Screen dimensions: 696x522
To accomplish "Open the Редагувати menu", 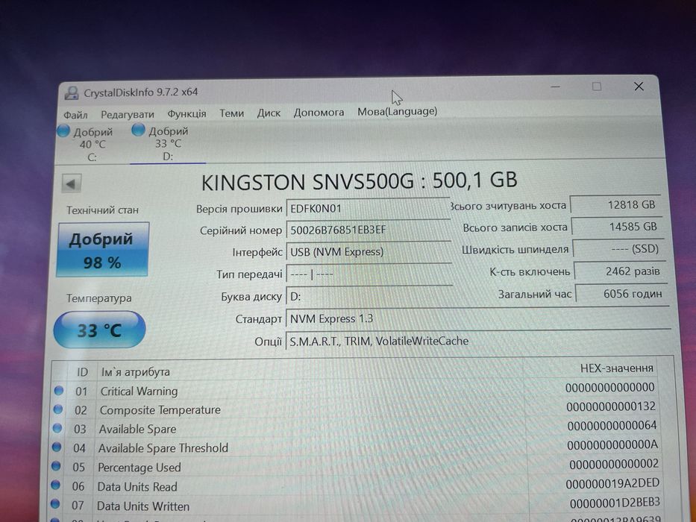I will pos(128,115).
